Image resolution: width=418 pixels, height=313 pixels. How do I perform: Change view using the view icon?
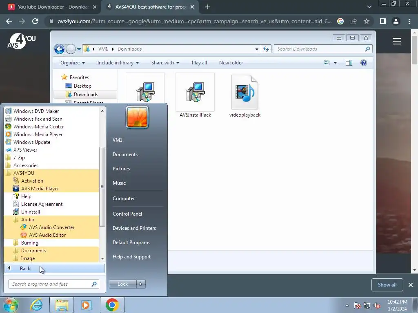[x=327, y=63]
